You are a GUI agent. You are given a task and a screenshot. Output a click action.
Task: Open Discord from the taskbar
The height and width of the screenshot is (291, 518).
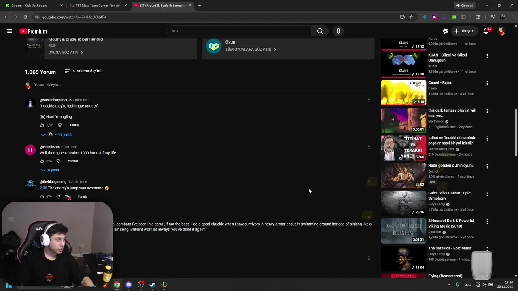[x=129, y=285]
